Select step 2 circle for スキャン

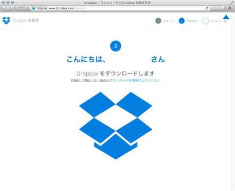pyautogui.click(x=182, y=21)
